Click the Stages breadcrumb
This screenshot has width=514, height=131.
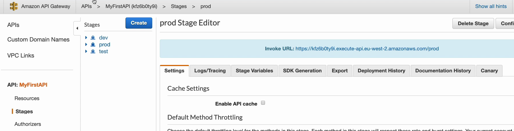pyautogui.click(x=179, y=6)
